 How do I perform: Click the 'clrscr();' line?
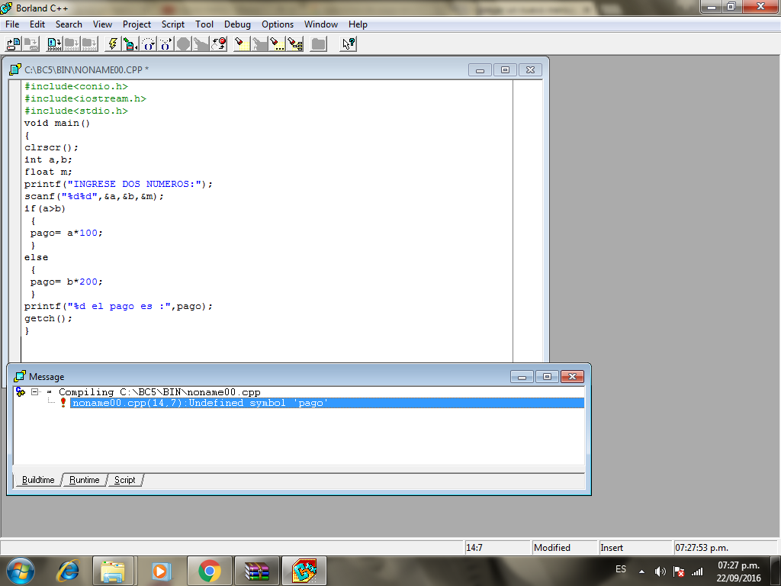51,147
